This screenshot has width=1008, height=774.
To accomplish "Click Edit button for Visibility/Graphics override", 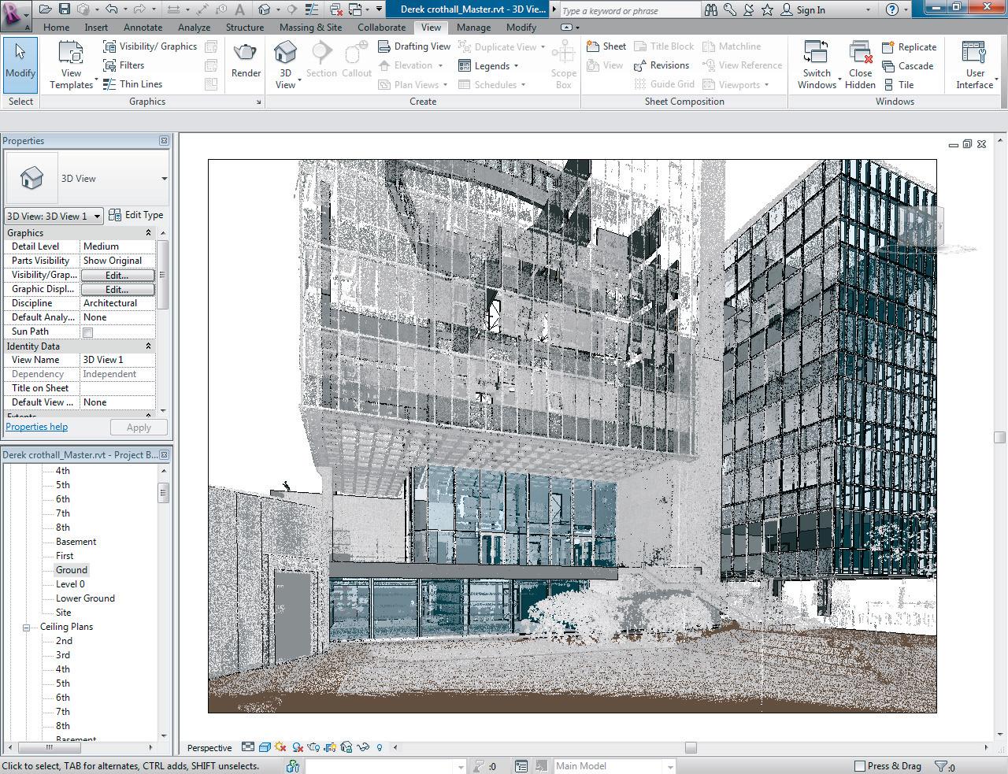I will [117, 275].
